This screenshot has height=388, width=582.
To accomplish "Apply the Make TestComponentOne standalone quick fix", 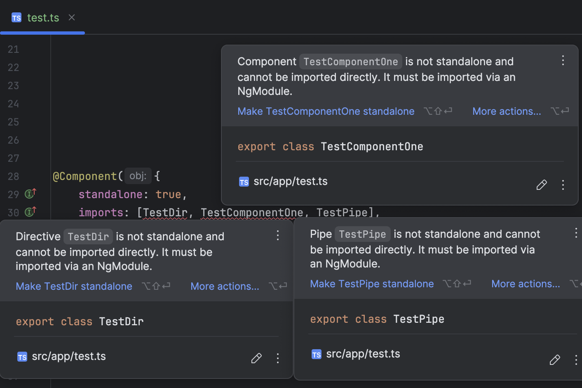I will tap(326, 111).
